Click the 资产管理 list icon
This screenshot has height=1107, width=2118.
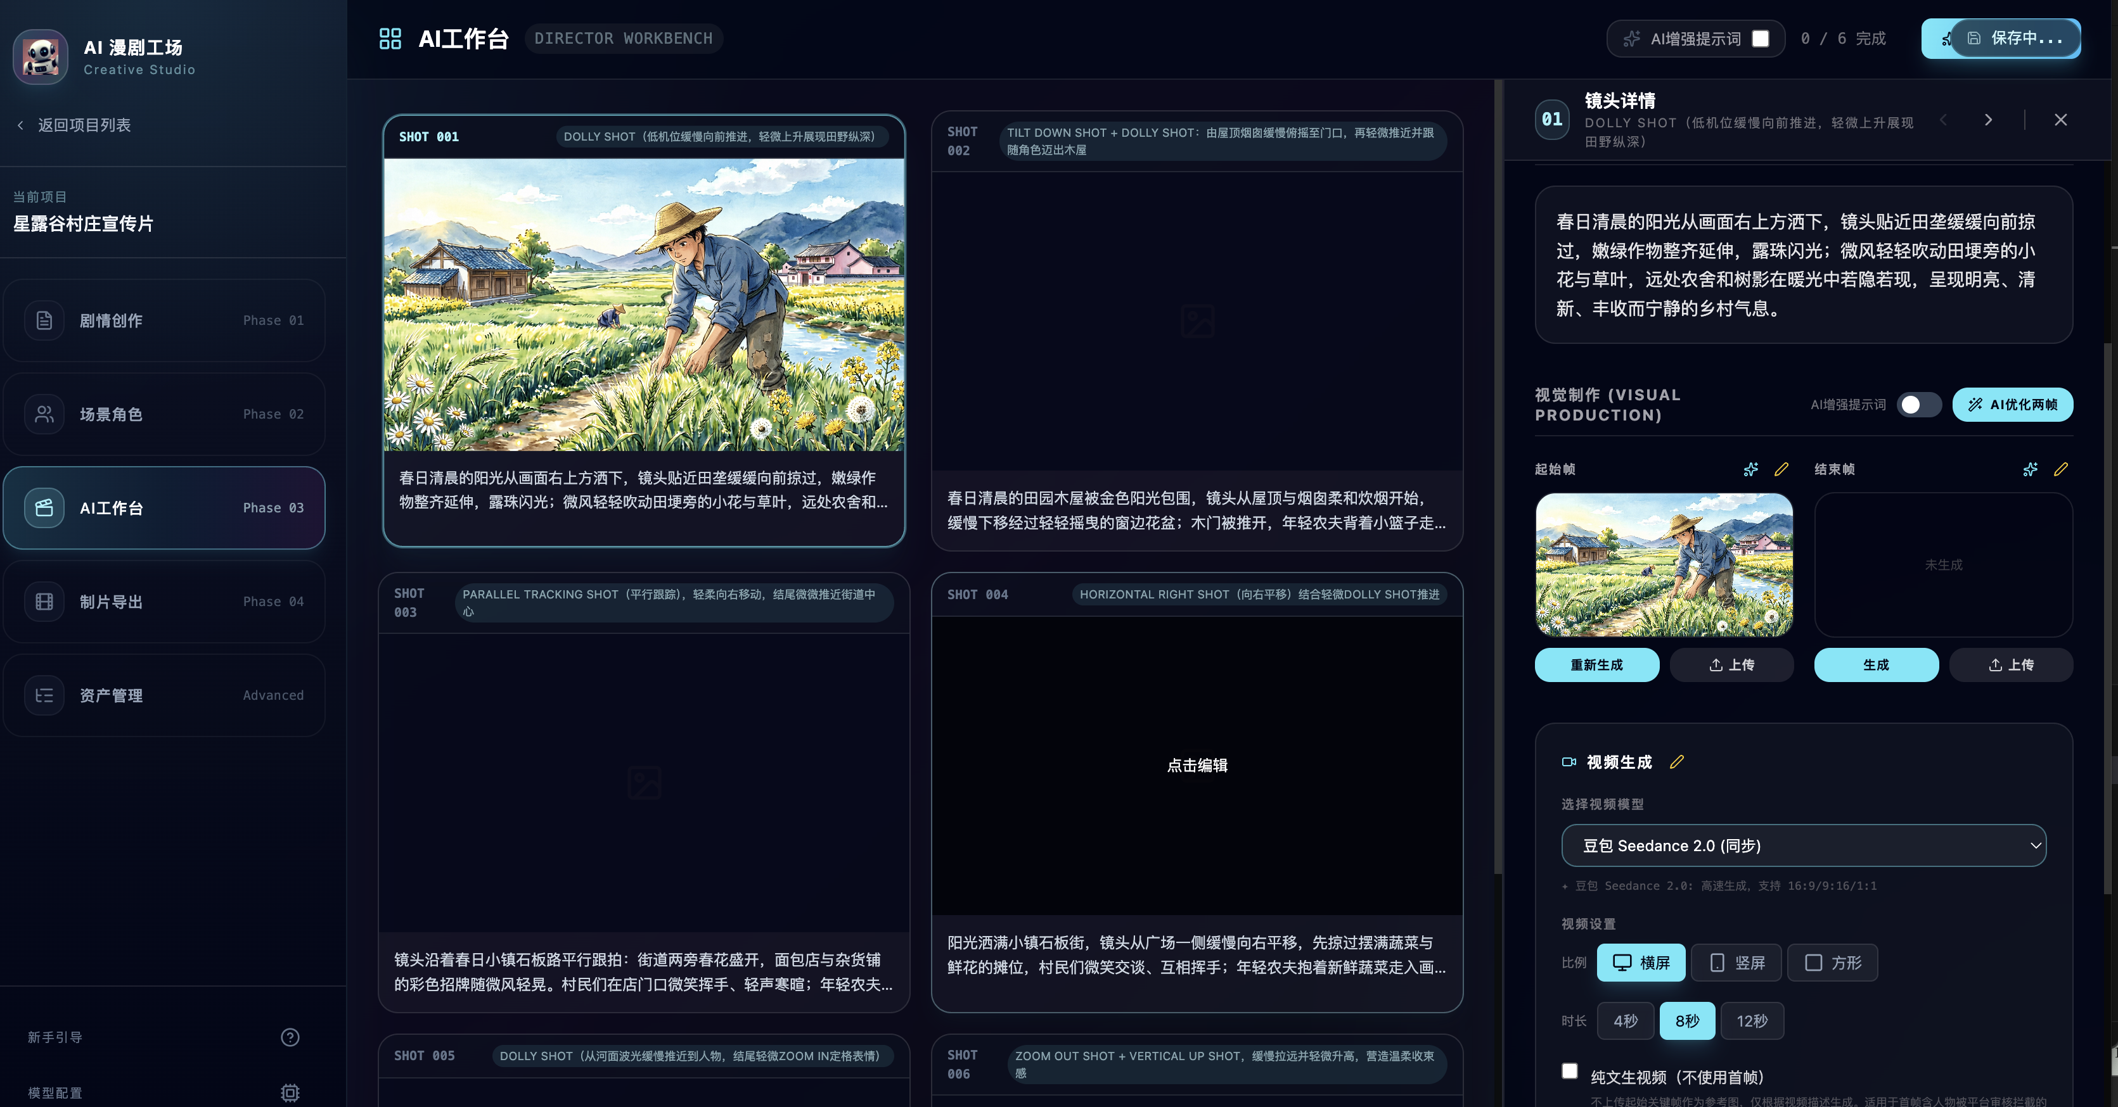44,695
